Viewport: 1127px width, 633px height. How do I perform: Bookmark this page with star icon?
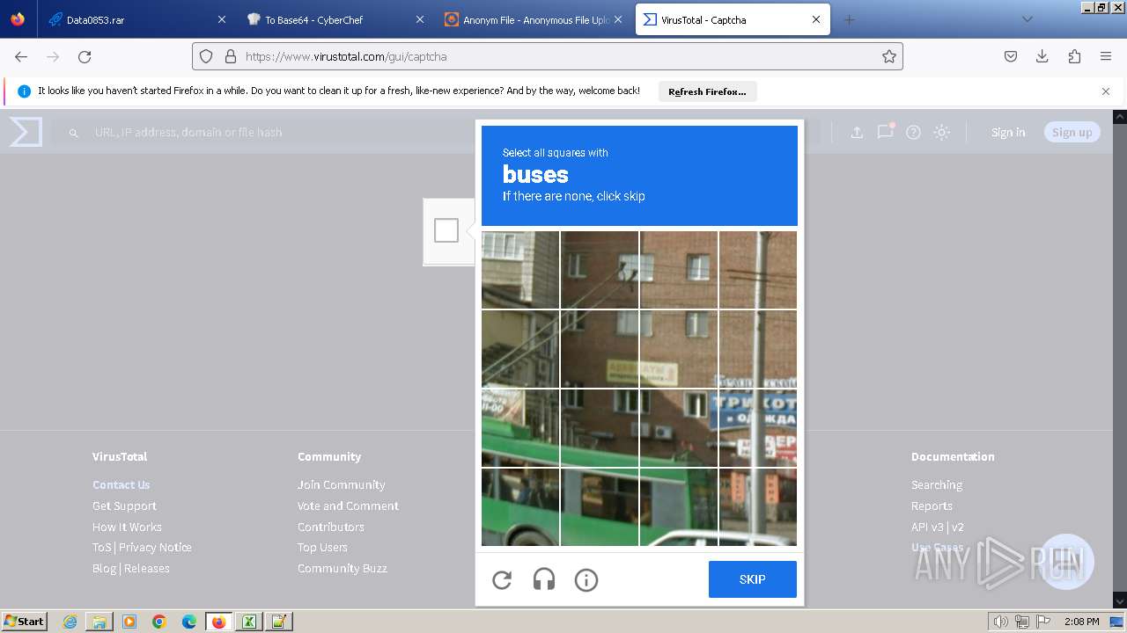[889, 56]
